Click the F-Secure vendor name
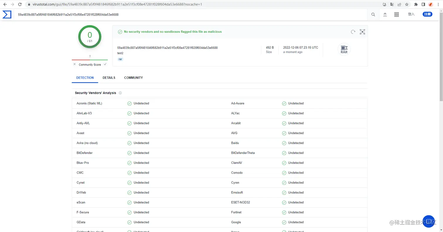The image size is (443, 232). point(83,212)
